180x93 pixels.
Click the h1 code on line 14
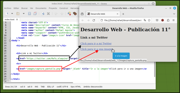point(41,46)
